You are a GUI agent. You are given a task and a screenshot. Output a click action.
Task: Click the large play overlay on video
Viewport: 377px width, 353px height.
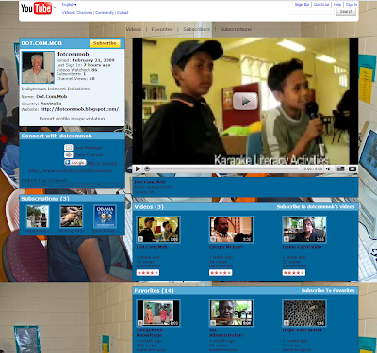click(x=245, y=101)
